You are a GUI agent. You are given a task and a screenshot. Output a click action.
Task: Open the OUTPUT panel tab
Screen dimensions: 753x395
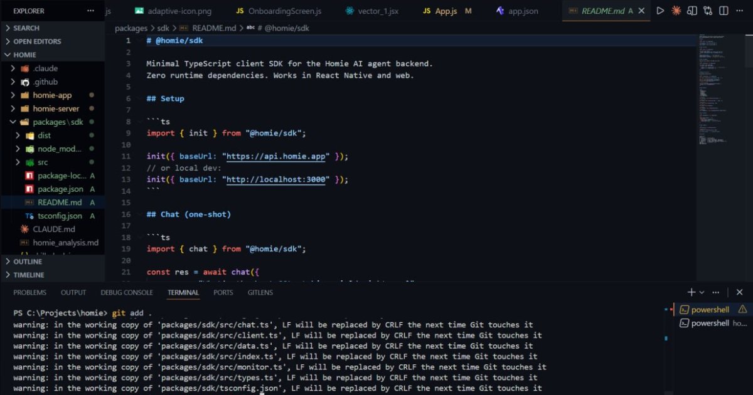click(73, 293)
